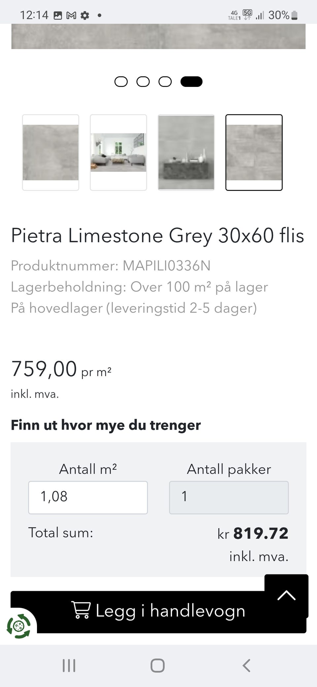The width and height of the screenshot is (317, 687).
Task: Show the living room thumbnail image
Action: pos(119,153)
